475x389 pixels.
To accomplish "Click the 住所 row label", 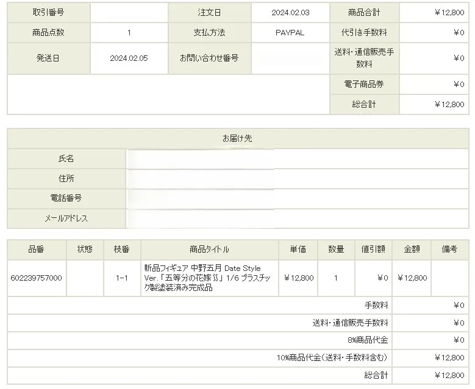I will point(66,178).
